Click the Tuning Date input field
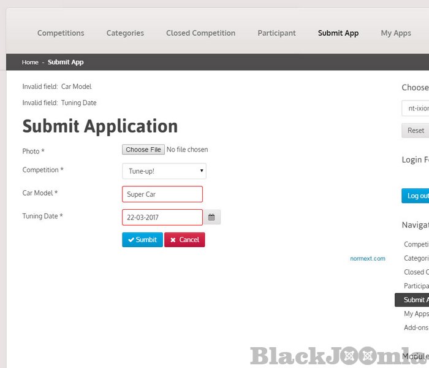This screenshot has width=429, height=368. [x=162, y=217]
